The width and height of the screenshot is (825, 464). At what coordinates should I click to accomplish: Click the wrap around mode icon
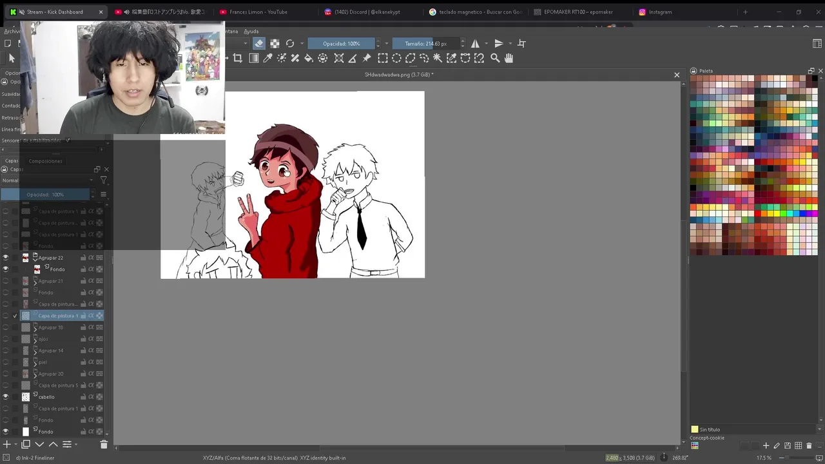click(x=521, y=43)
